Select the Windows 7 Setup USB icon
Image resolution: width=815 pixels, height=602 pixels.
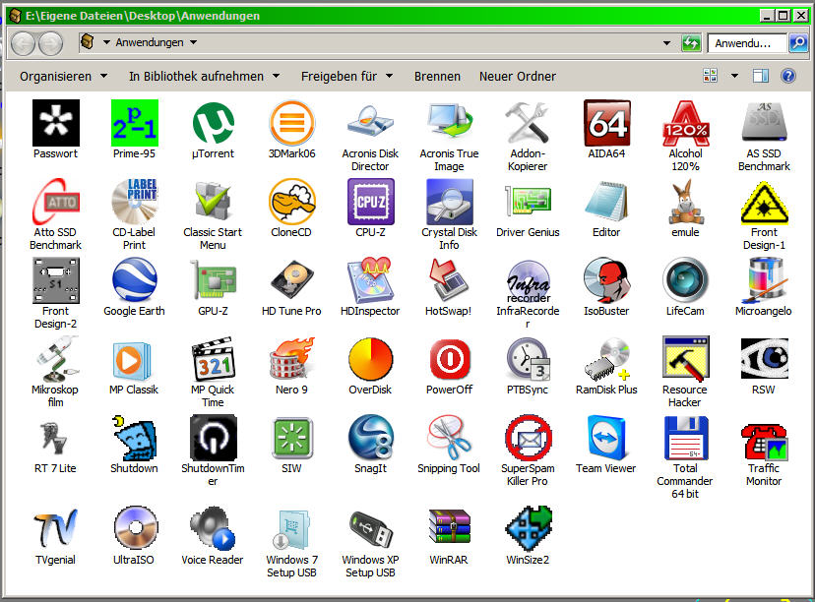click(291, 529)
